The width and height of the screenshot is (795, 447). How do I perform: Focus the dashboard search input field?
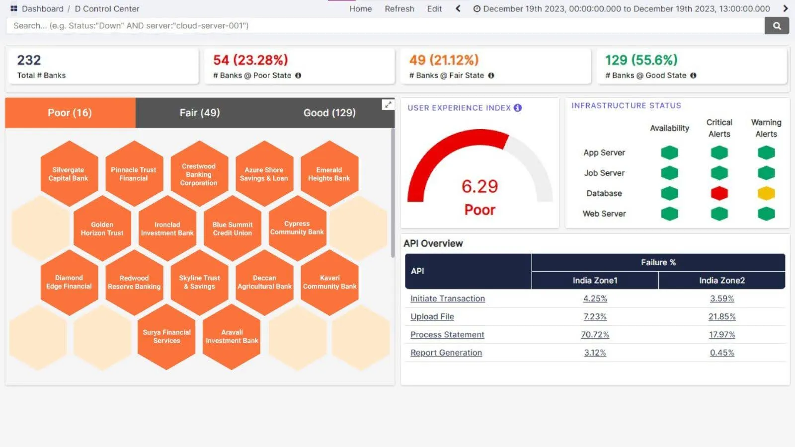point(385,26)
